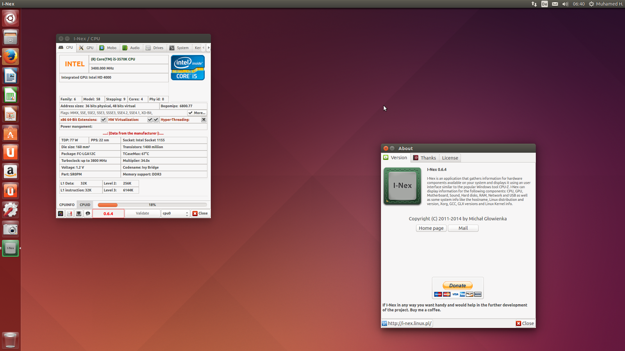Click the 3400.000 MHz frequency field
The height and width of the screenshot is (351, 625).
click(x=129, y=68)
